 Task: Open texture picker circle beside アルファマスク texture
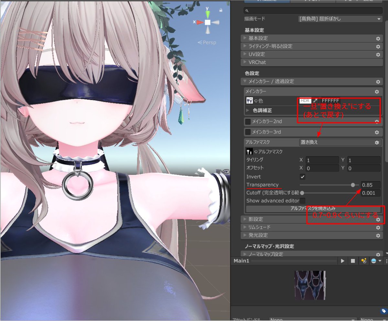255,152
